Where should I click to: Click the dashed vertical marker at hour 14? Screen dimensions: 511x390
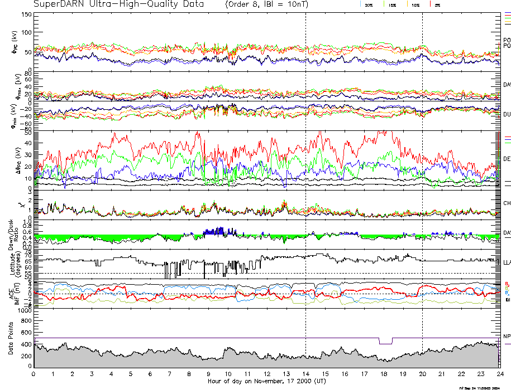[306, 167]
